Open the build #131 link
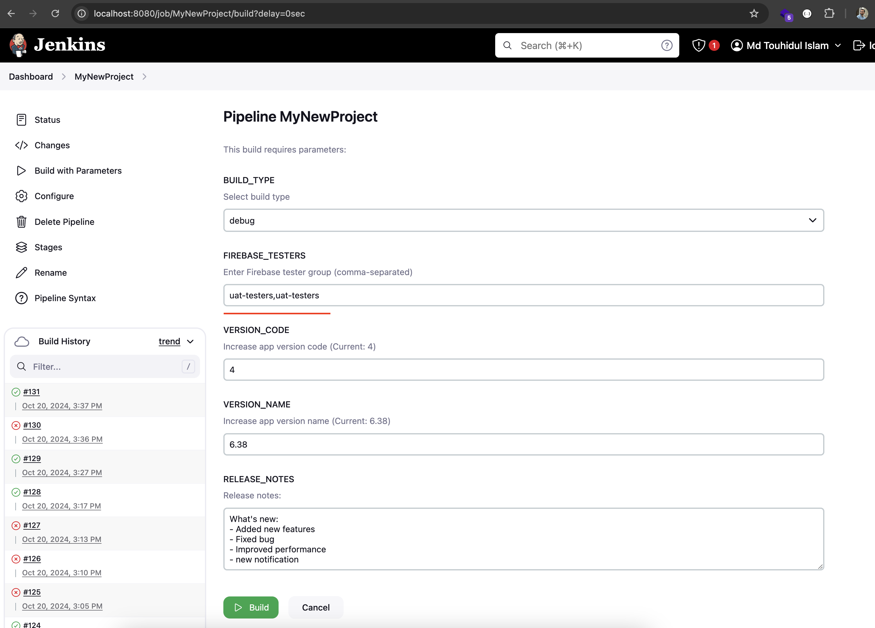Screen dimensions: 875x628 (x=31, y=392)
